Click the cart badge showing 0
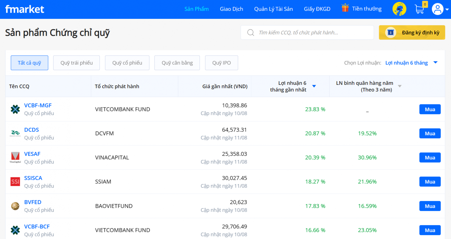 (x=425, y=4)
